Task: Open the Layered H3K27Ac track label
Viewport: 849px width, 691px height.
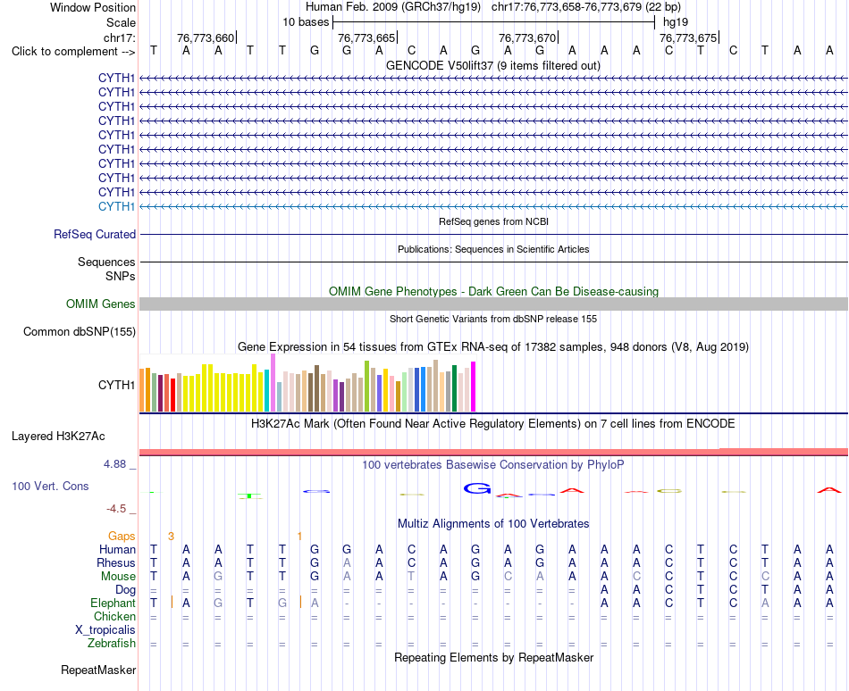Action: [x=58, y=437]
